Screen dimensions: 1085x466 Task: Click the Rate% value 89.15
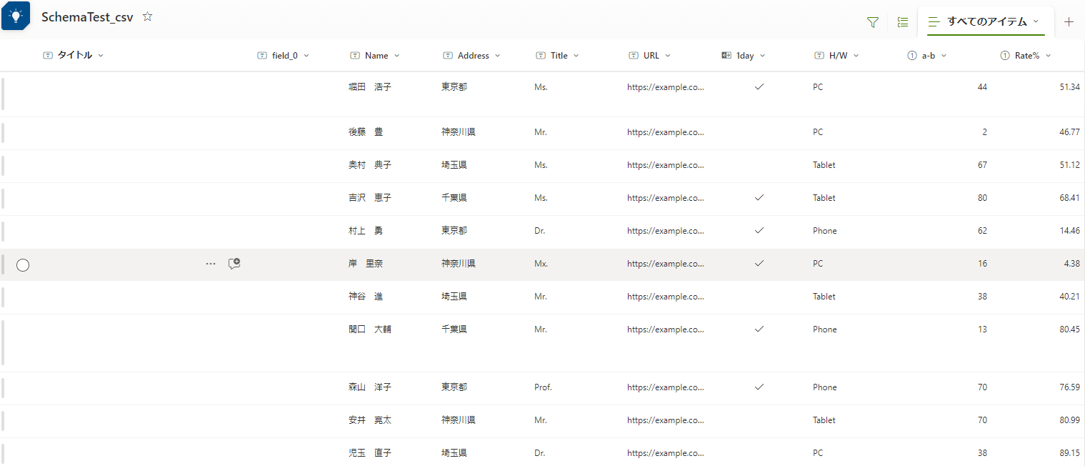tap(1070, 453)
